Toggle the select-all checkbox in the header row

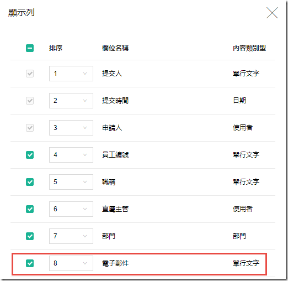(30, 48)
